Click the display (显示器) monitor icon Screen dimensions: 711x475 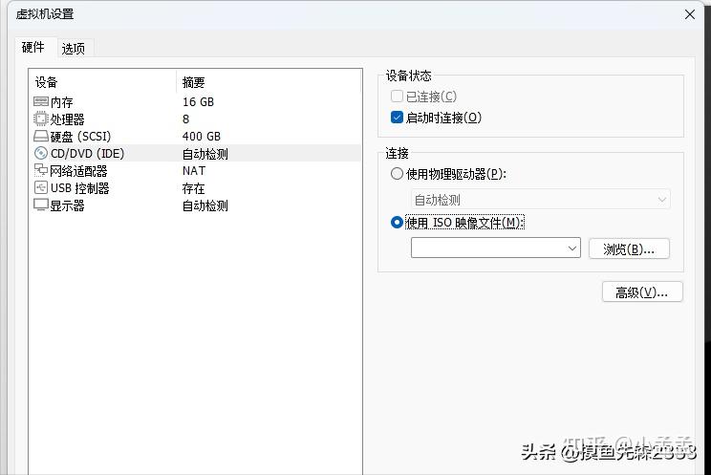(41, 205)
